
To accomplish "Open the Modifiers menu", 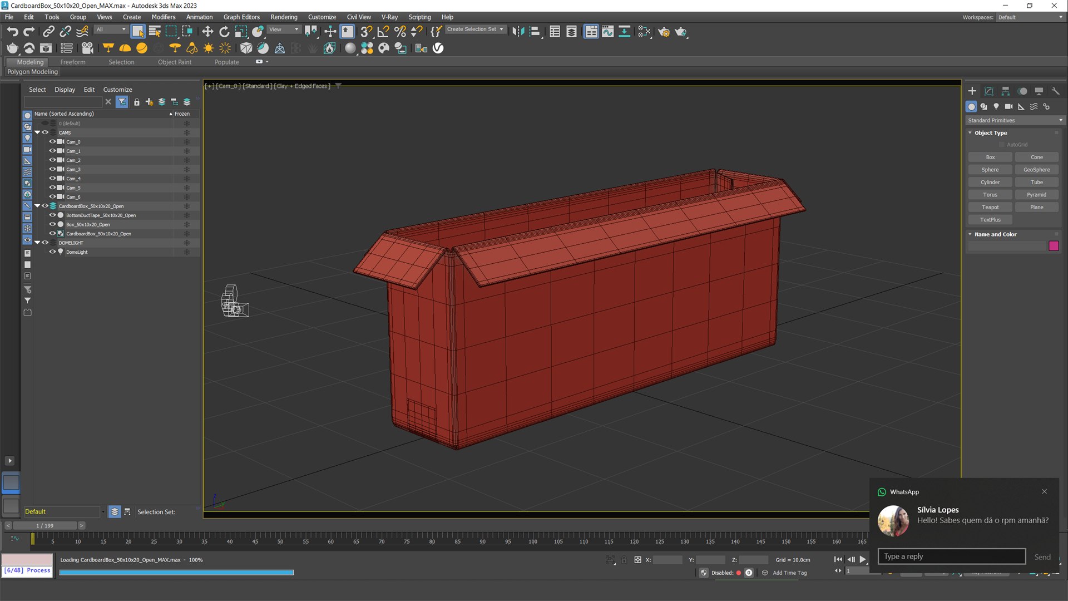I will coord(164,17).
